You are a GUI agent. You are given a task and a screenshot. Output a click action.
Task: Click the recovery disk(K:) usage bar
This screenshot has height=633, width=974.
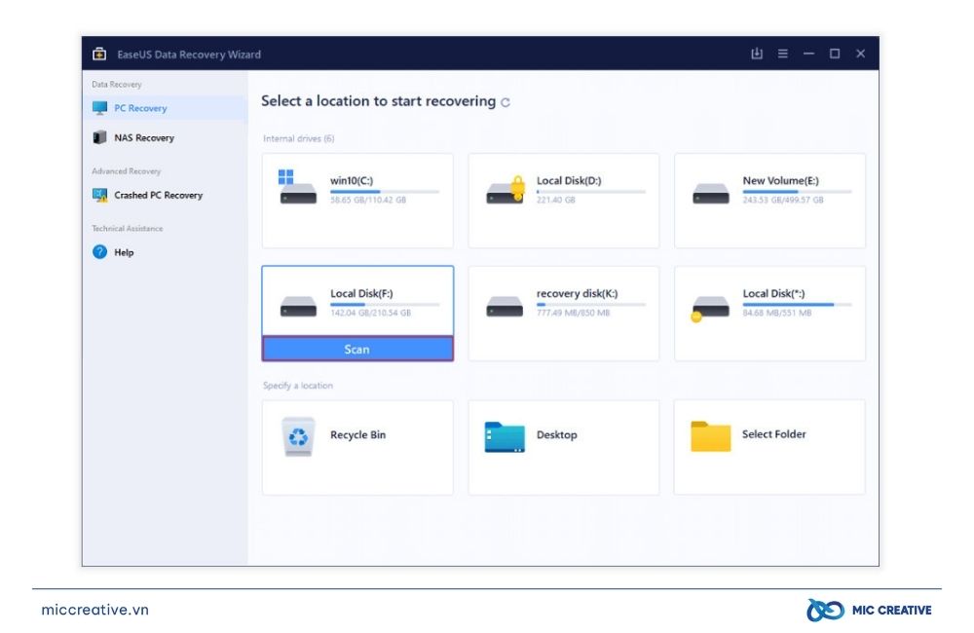click(x=591, y=305)
